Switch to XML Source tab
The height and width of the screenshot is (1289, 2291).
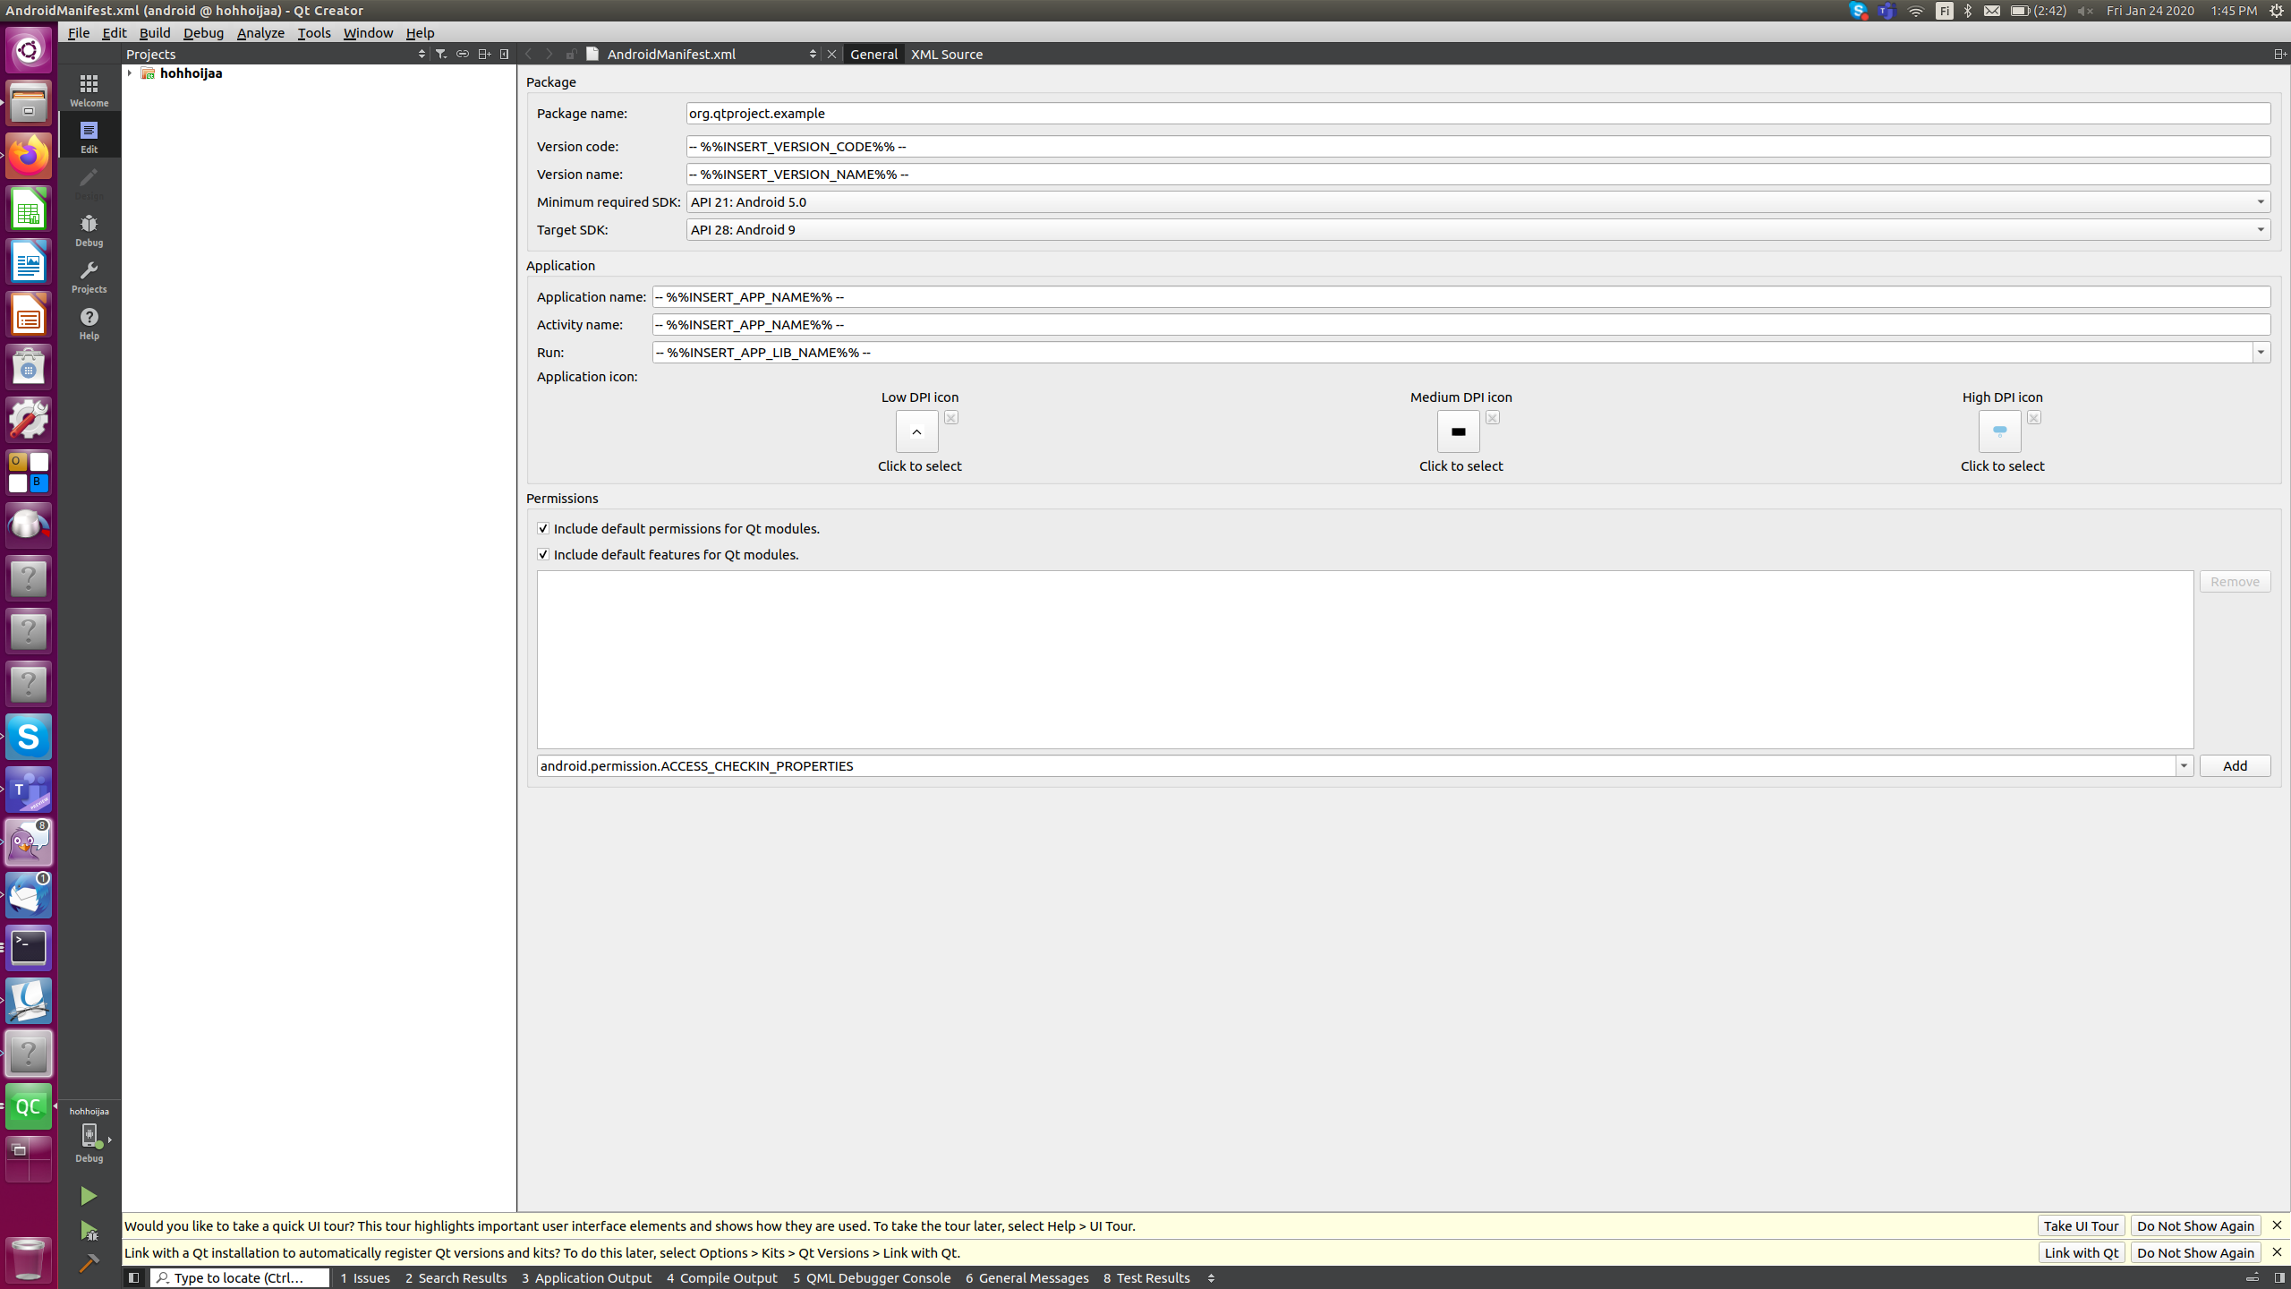[x=946, y=54]
